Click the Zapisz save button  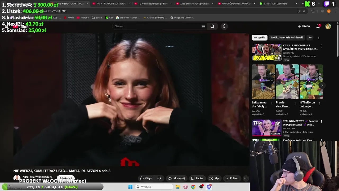tap(197, 178)
